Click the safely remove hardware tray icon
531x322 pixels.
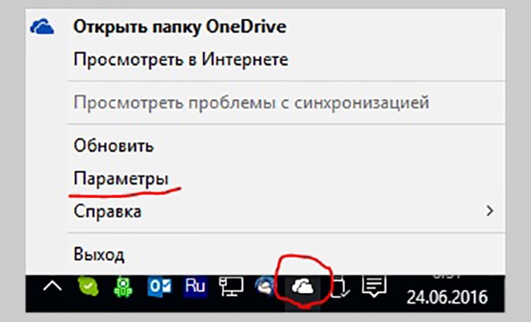340,287
